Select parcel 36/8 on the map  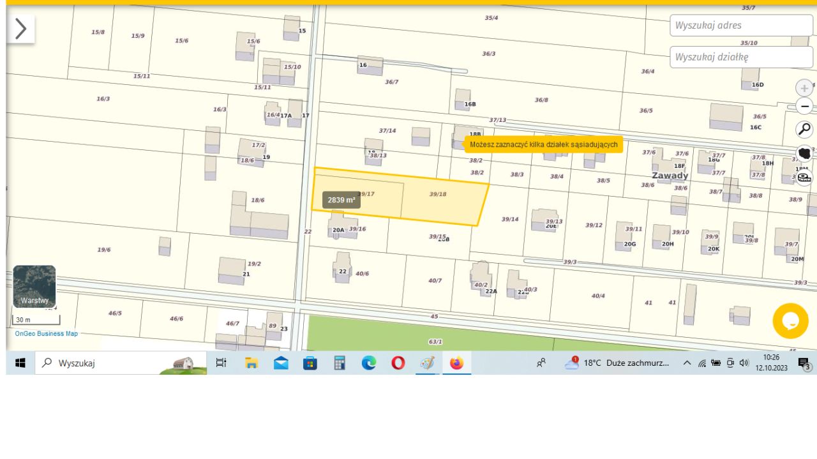(x=541, y=100)
